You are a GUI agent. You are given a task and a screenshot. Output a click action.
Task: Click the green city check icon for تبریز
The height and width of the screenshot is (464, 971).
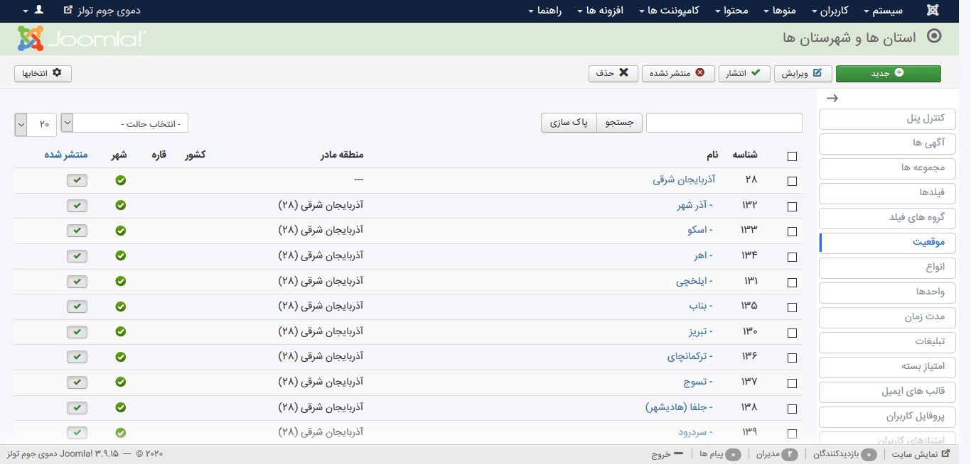click(120, 331)
